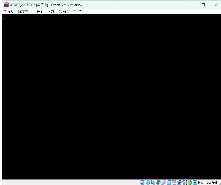The image size is (221, 185).
Task: Maximize the VirtualBox VM window
Action: coord(203,5)
